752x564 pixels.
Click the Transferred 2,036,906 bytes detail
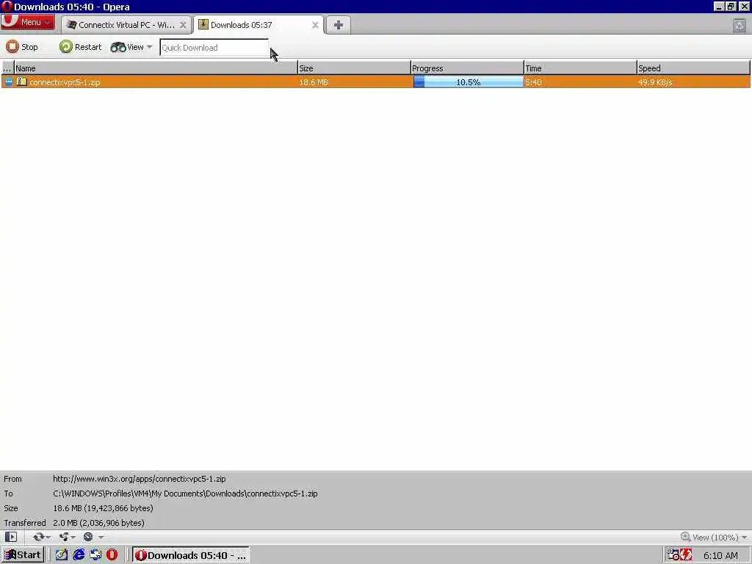(99, 523)
